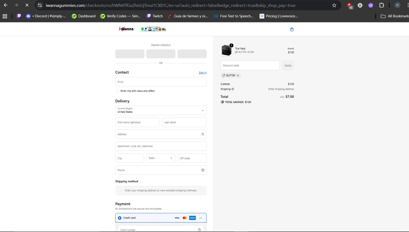Click the iwanna store logo
Viewport: 409px width, 232px height.
(x=126, y=29)
